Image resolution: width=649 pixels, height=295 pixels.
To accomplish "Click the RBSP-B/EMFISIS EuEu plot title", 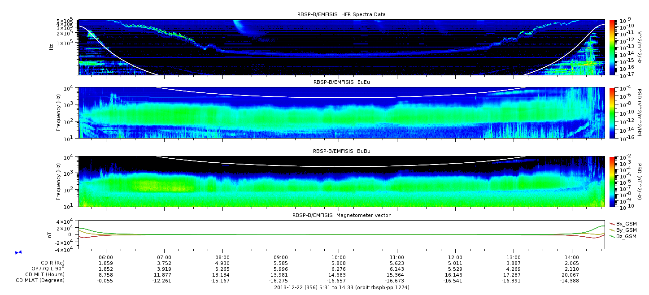I will pyautogui.click(x=341, y=82).
